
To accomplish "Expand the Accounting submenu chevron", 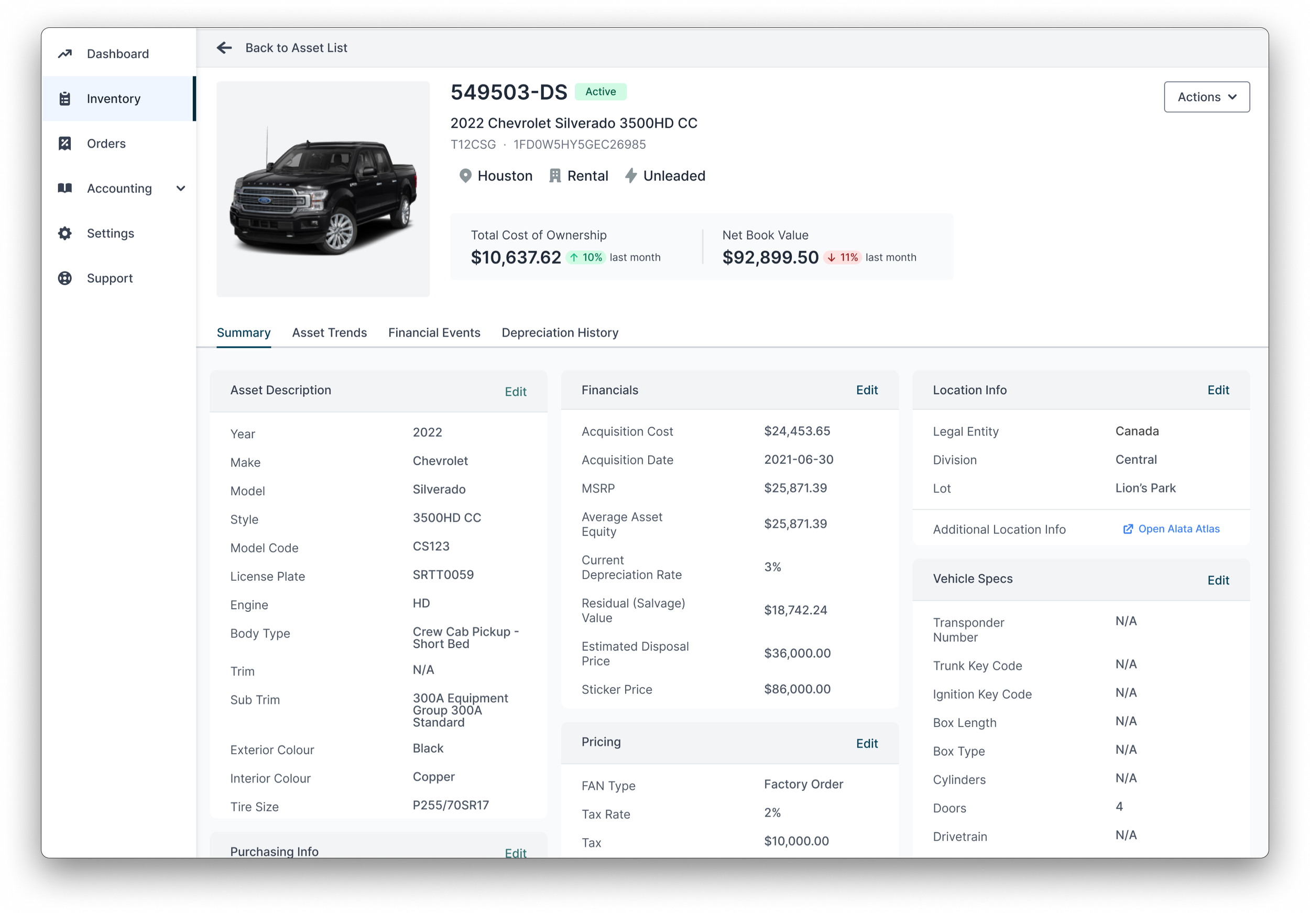I will click(x=181, y=188).
